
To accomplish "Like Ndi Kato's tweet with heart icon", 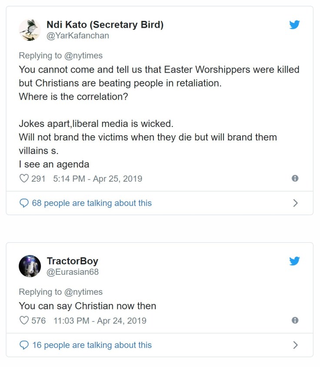I will pos(24,178).
